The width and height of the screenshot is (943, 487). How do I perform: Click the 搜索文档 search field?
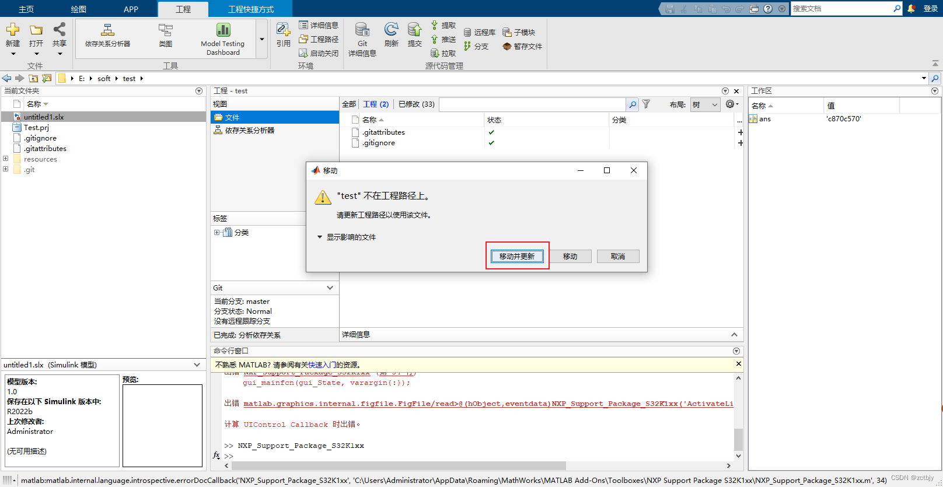point(842,9)
